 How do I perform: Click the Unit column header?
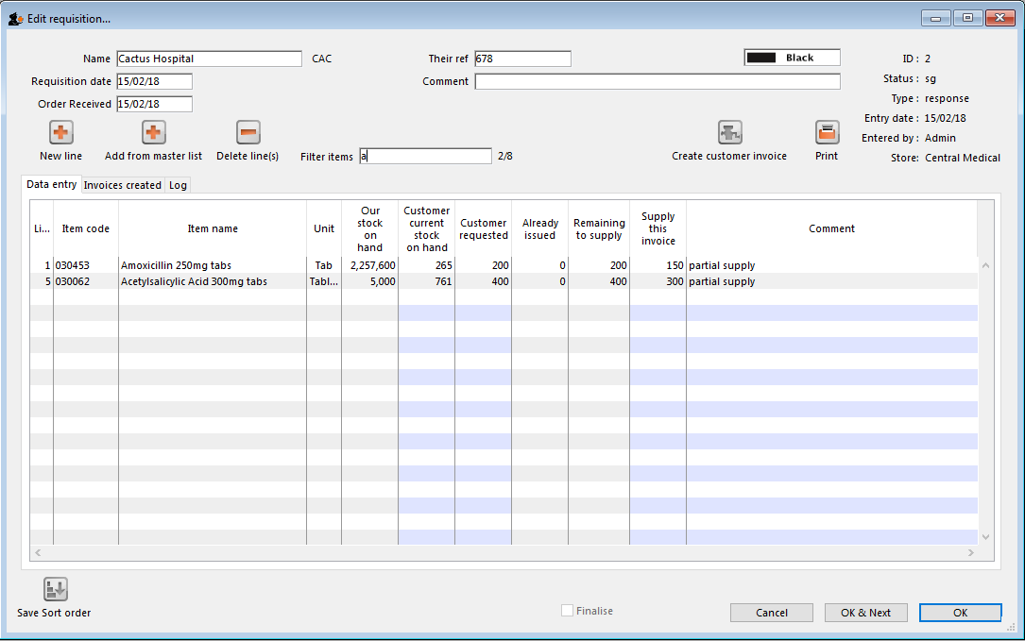click(324, 228)
